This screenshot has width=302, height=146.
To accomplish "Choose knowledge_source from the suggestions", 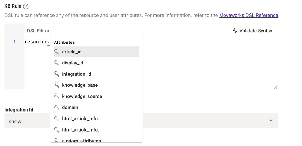I will click(x=82, y=96).
